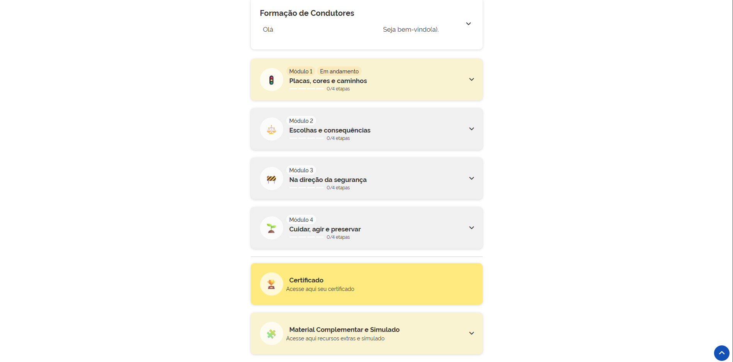
Task: Click the traffic light icon for Módulo 1
Action: click(271, 80)
